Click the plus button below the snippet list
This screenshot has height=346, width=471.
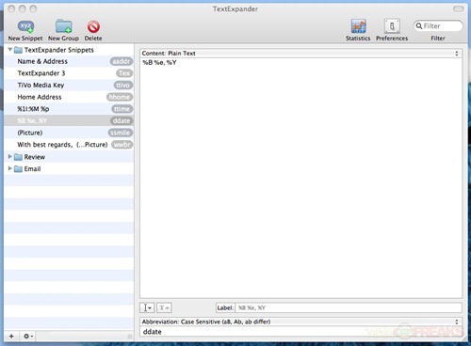click(11, 336)
